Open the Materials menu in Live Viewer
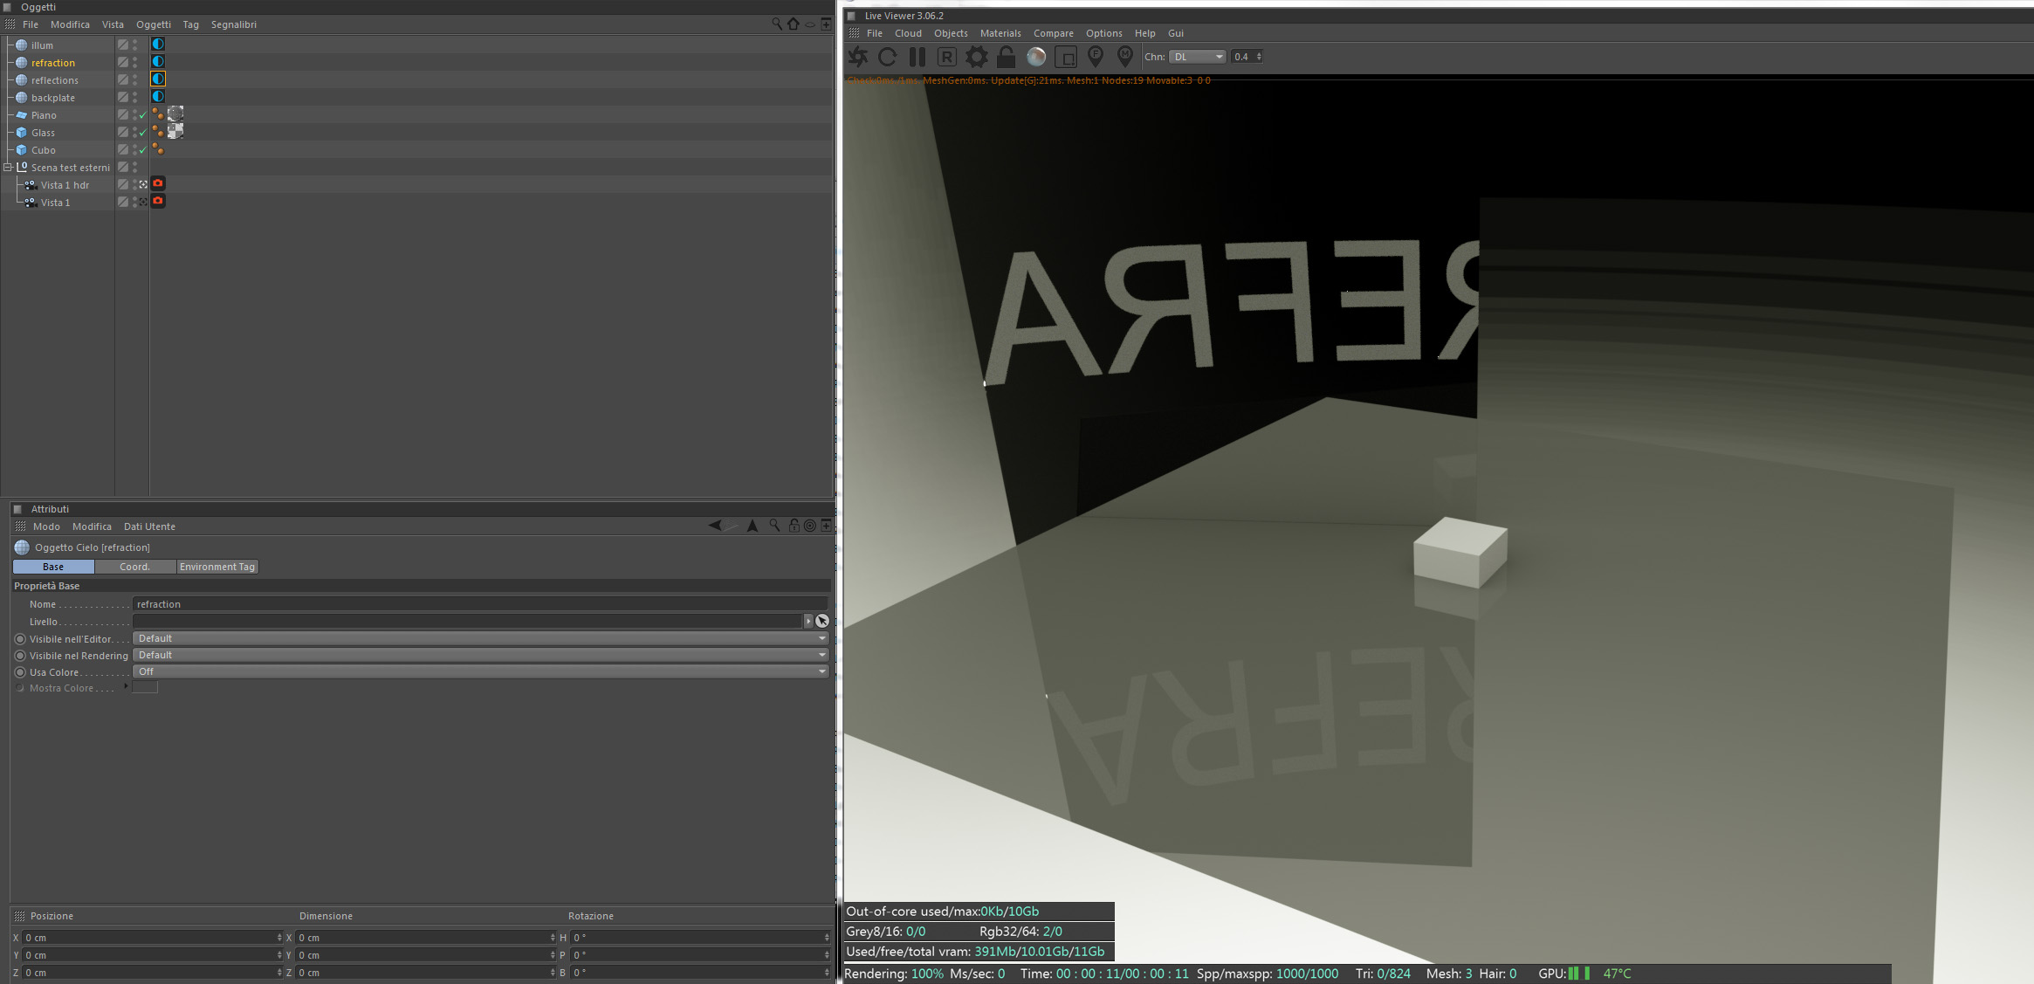This screenshot has height=984, width=2034. [1000, 33]
